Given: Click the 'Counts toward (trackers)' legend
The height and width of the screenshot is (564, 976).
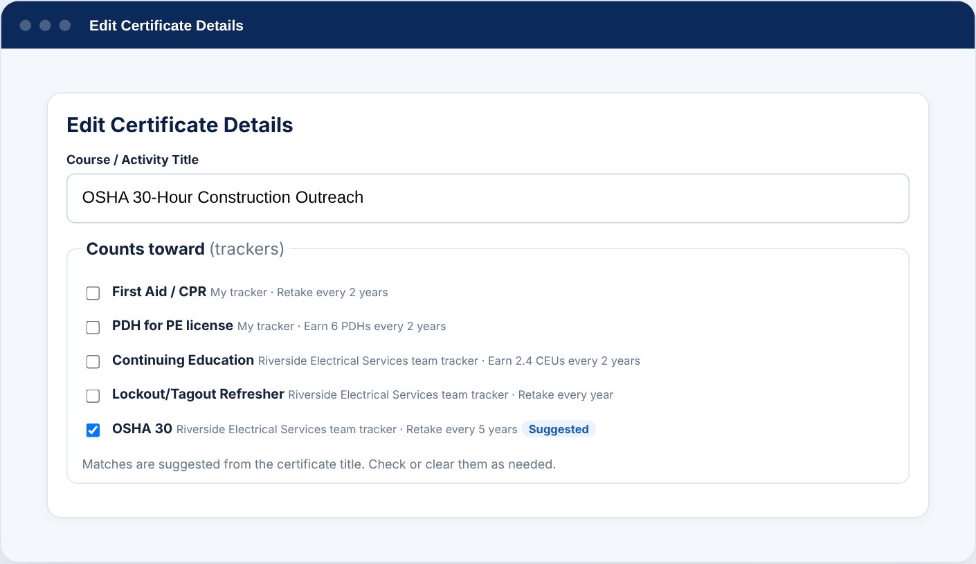Looking at the screenshot, I should pos(186,249).
